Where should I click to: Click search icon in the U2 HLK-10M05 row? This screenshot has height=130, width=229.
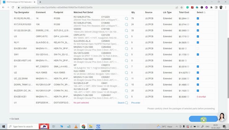[126, 73]
